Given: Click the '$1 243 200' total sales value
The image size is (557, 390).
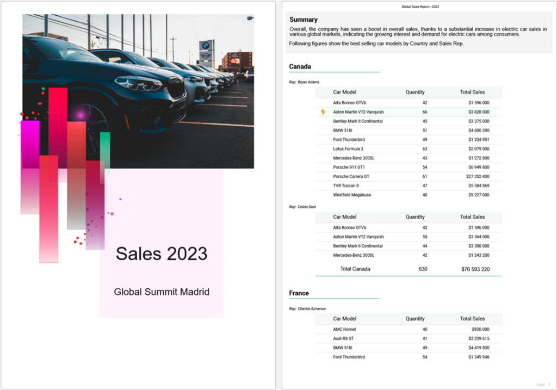Looking at the screenshot, I should point(479,256).
